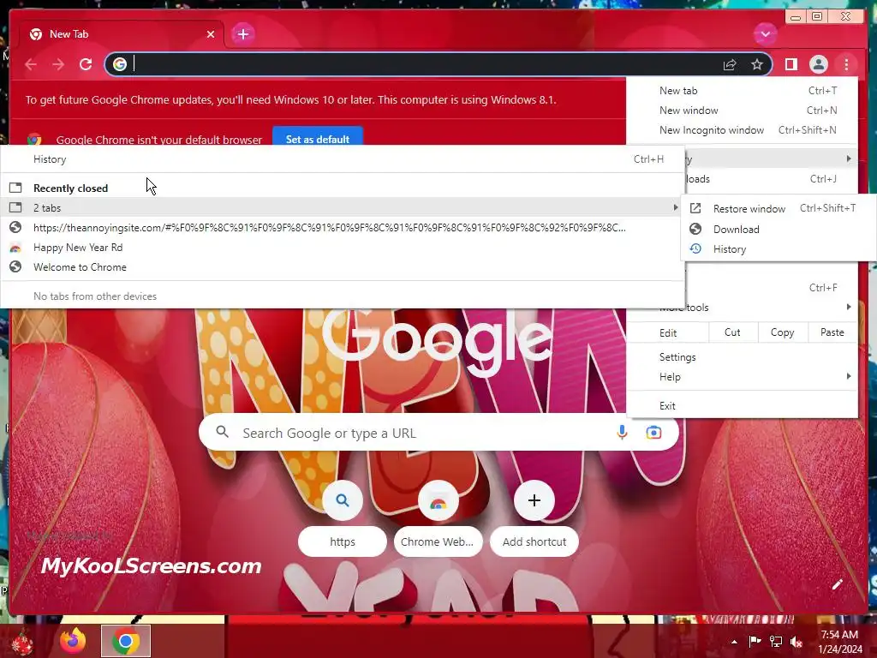Open the tab search dropdown arrow
The width and height of the screenshot is (877, 658).
(765, 34)
